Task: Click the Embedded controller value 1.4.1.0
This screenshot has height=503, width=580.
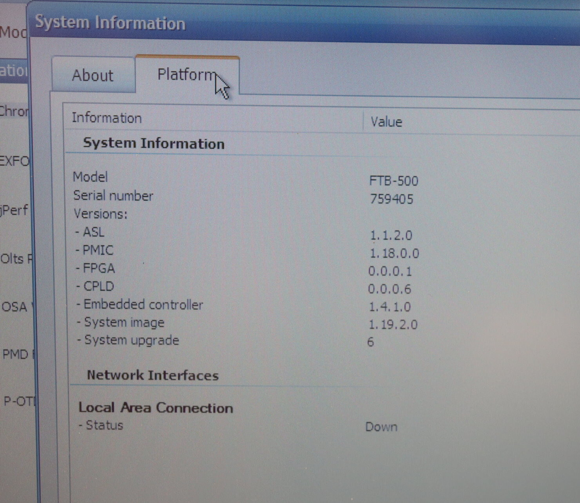Action: click(390, 307)
